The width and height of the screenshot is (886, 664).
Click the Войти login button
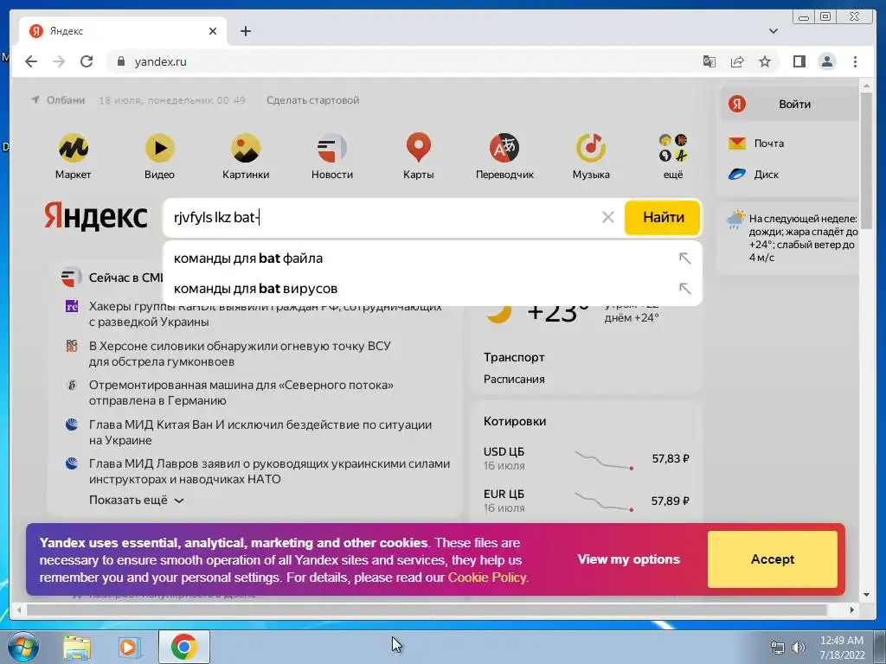pos(789,104)
